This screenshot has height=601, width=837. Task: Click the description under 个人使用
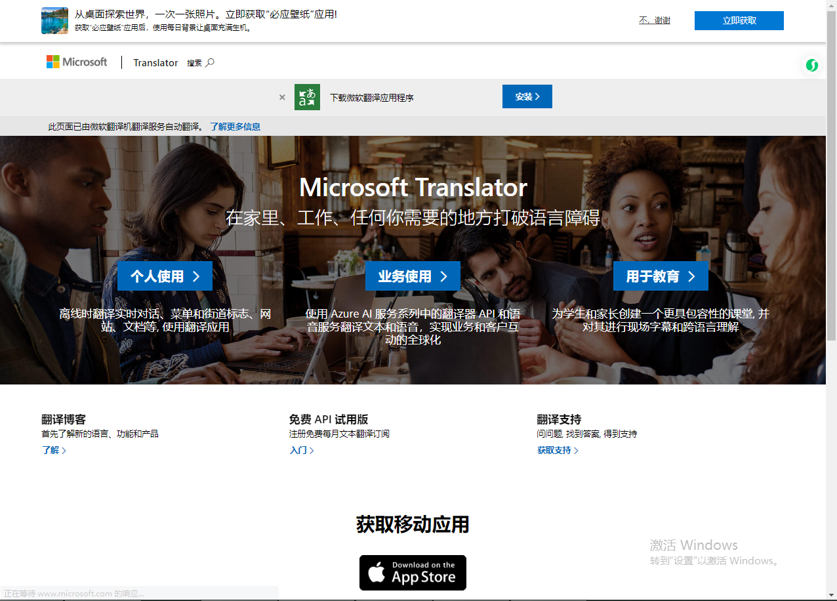165,320
